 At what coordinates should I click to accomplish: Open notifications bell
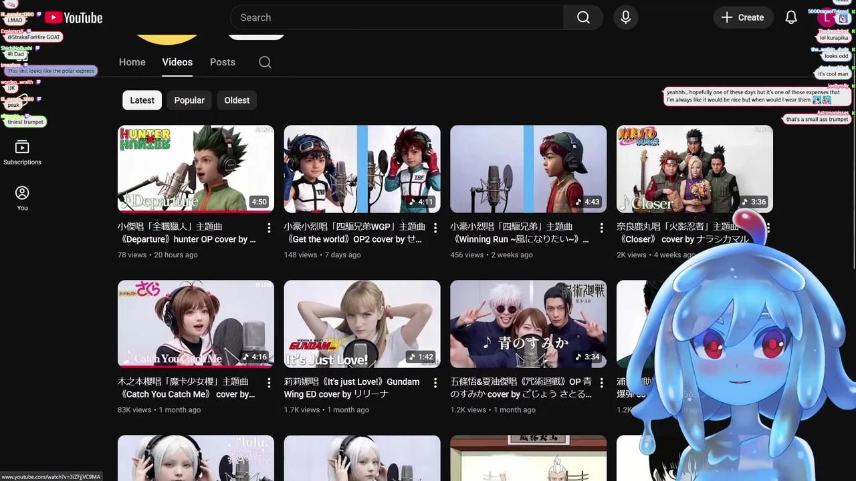[x=791, y=17]
